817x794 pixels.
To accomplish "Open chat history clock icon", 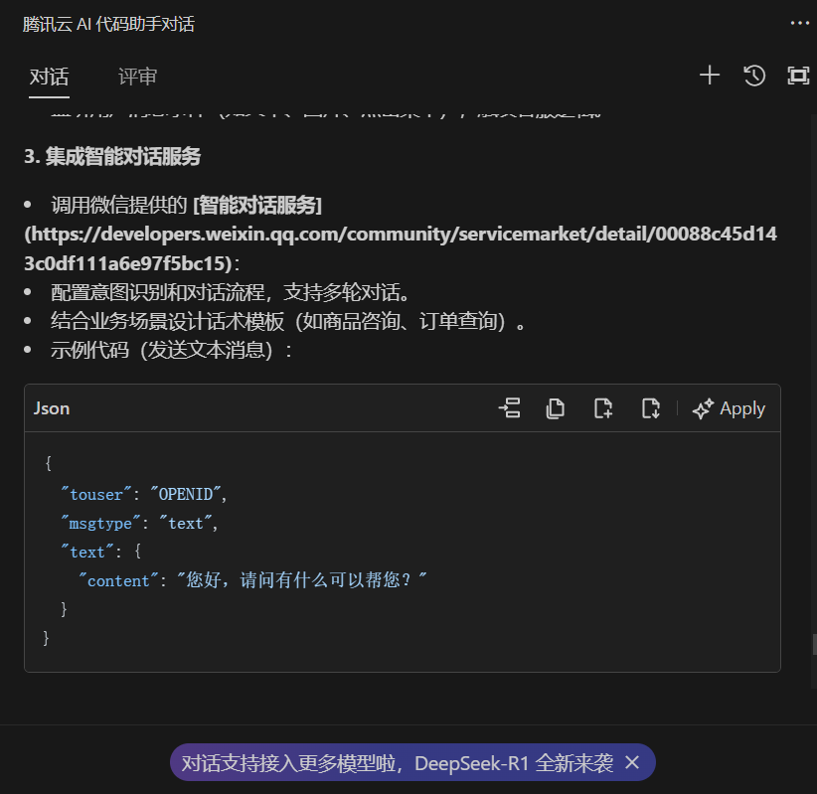I will pos(754,75).
